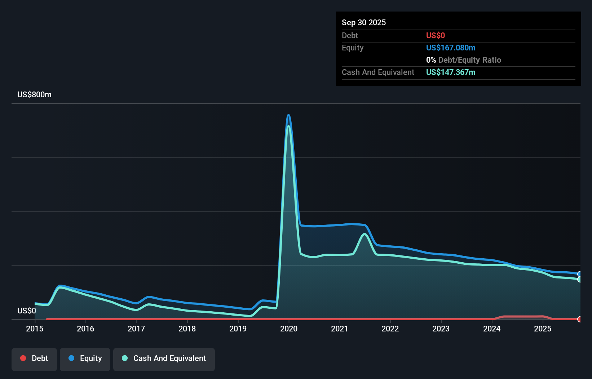Screen dimensions: 592x379
Task: Click the US$147.367m Cash value link
Action: click(451, 72)
